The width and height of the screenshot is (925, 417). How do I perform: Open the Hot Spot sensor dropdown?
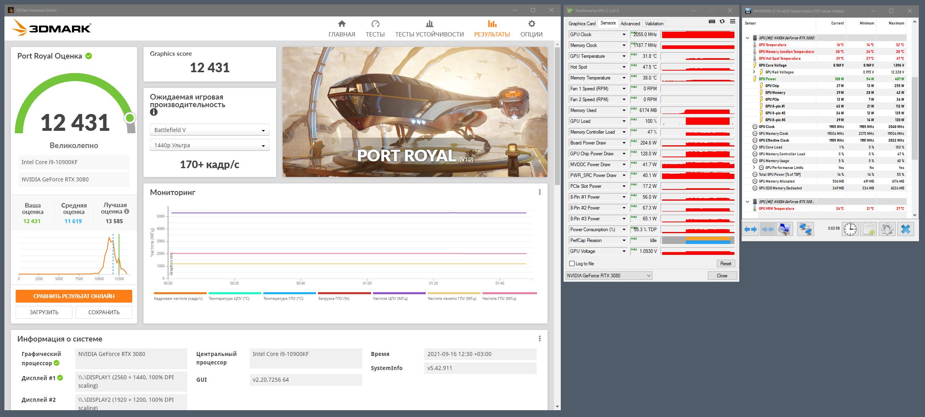pos(624,67)
